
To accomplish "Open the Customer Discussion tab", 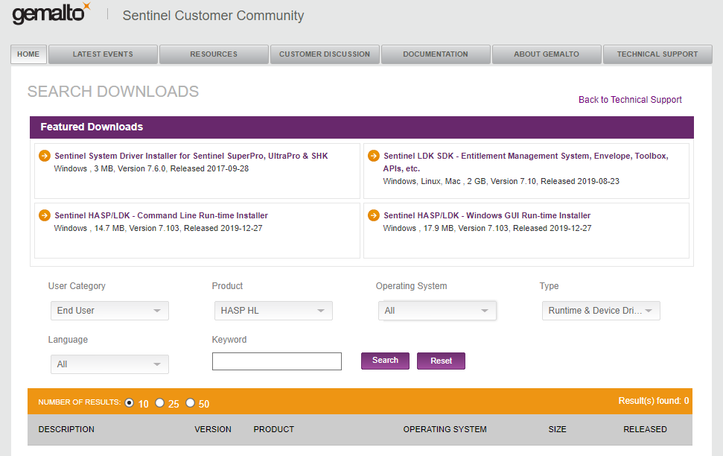I will click(x=325, y=54).
